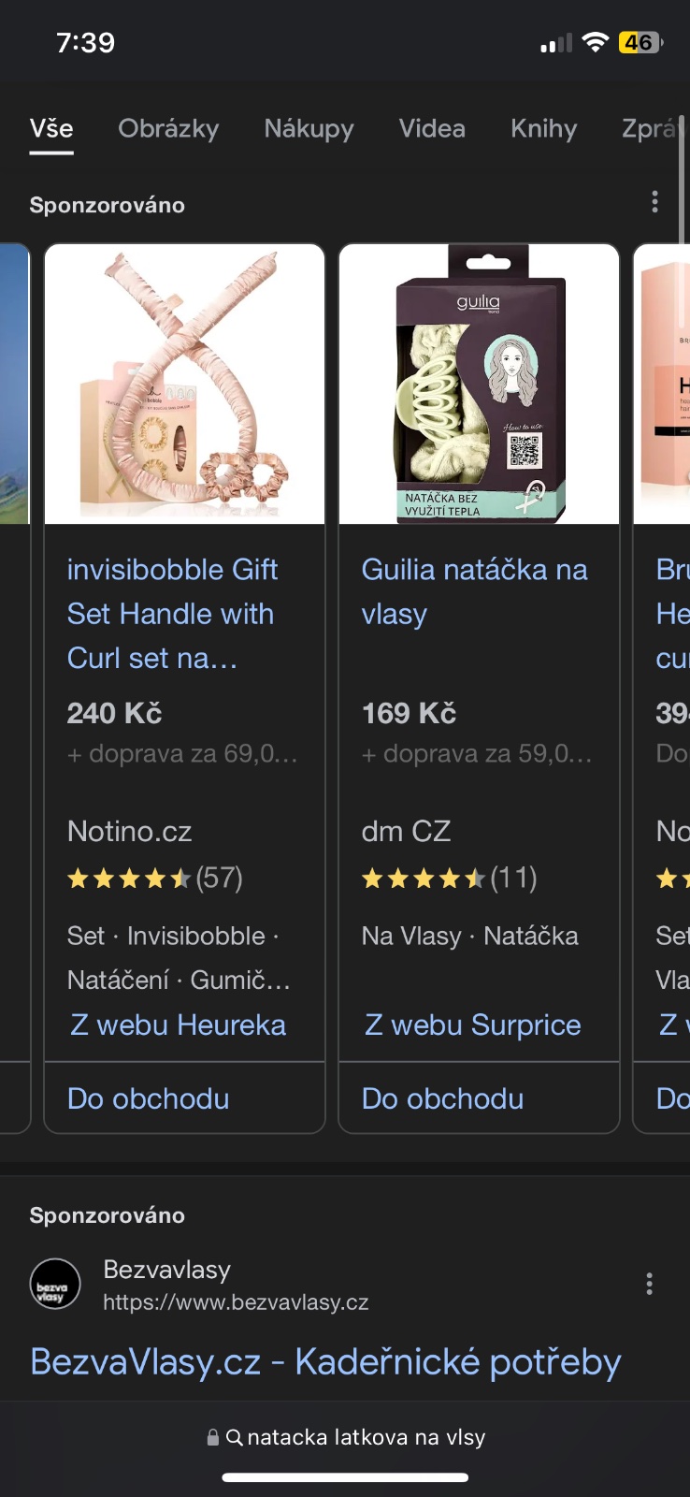This screenshot has height=1497, width=690.
Task: Tap the dm CZ star rating
Action: pos(424,879)
